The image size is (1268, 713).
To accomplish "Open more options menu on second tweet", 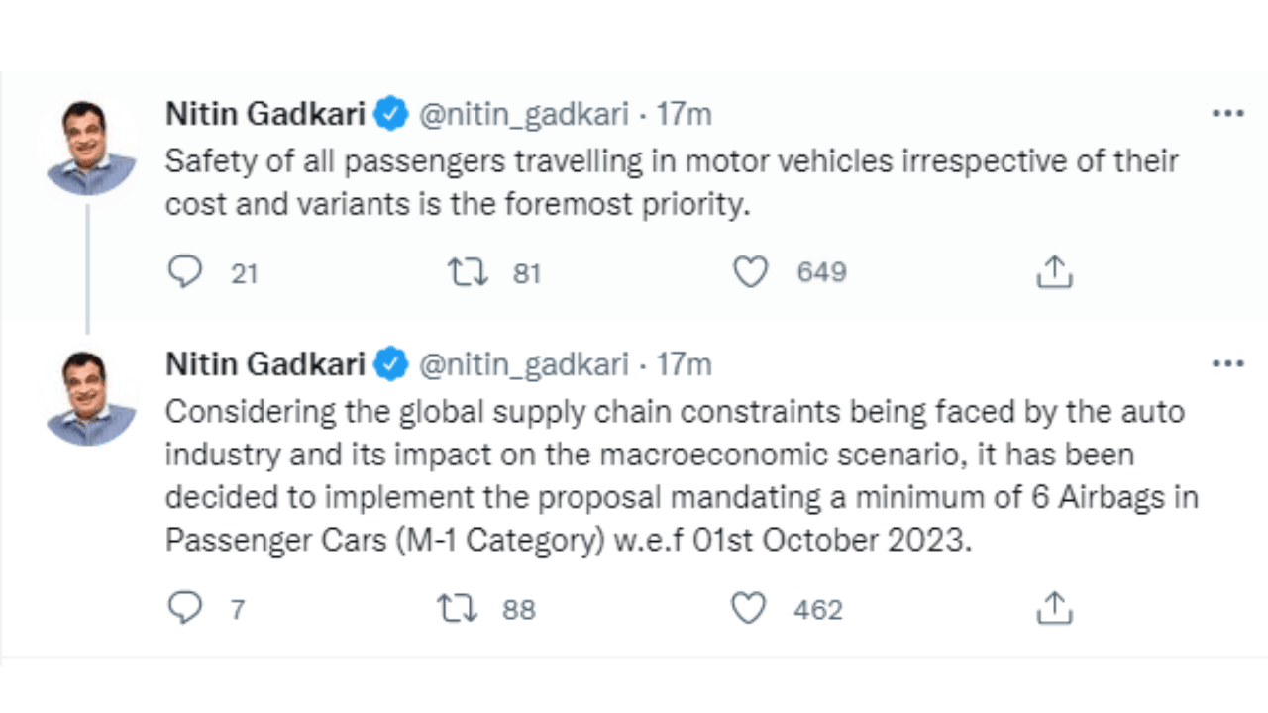I will [1227, 364].
